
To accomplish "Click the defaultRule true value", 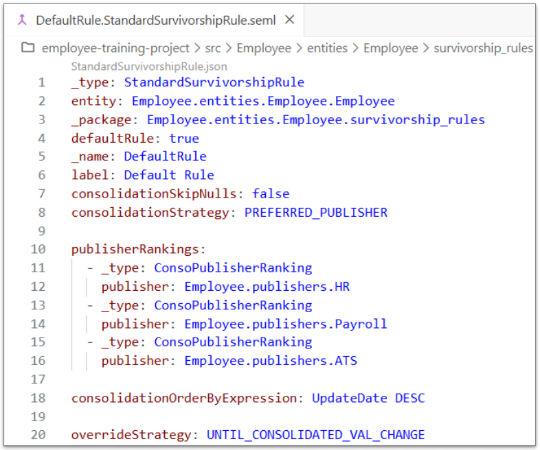I will click(x=184, y=138).
